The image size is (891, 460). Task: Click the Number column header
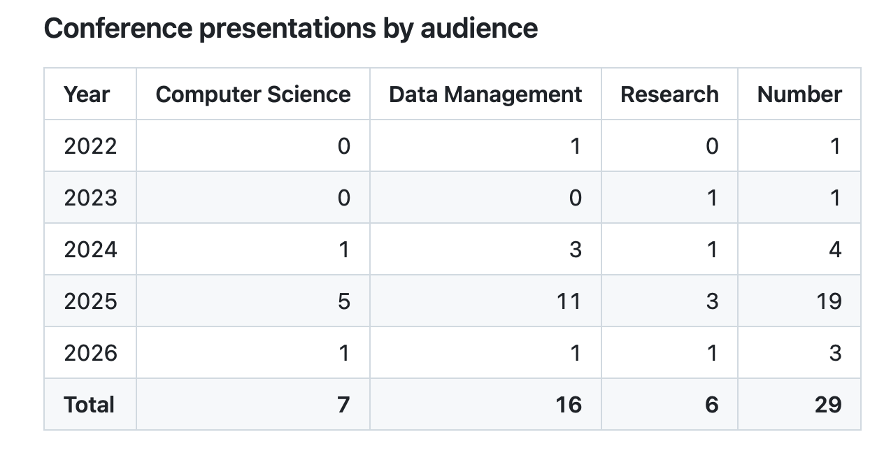coord(799,94)
